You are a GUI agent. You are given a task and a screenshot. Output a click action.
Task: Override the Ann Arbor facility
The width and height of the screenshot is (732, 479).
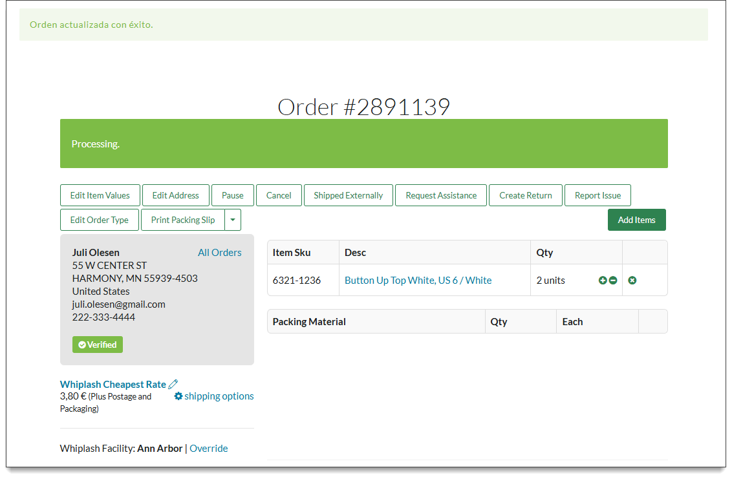(x=208, y=448)
